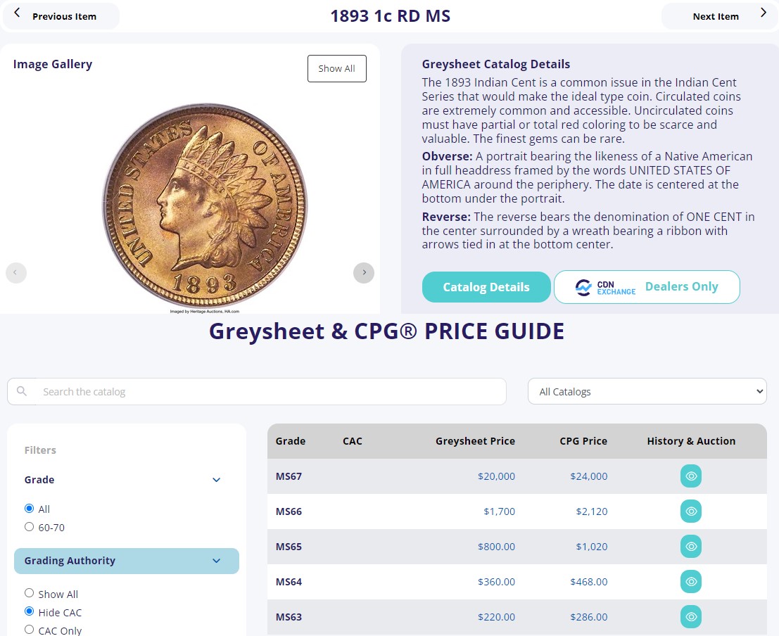Screen dimensions: 779x636
Task: Collapse the Grade filter section
Action: click(217, 480)
